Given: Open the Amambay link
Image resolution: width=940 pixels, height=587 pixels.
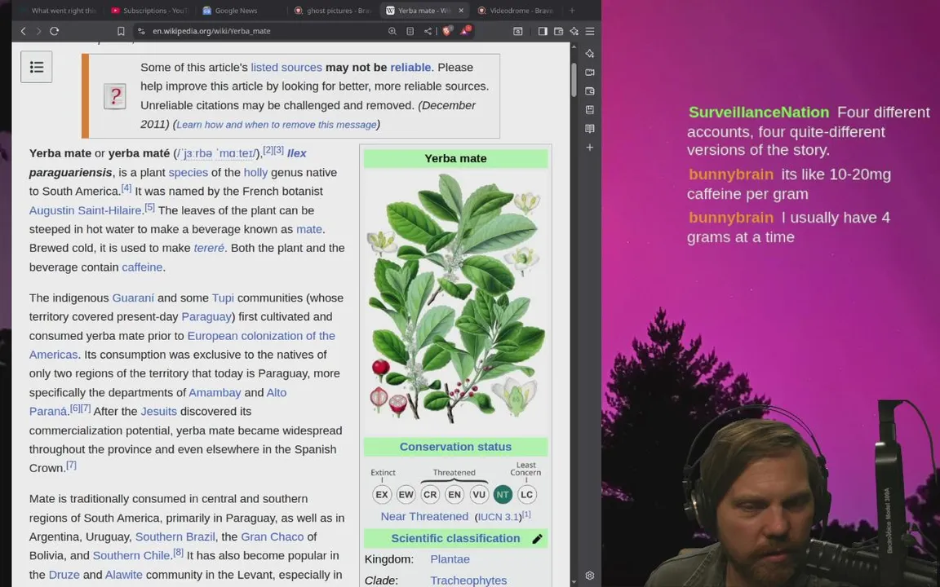Looking at the screenshot, I should coord(215,393).
